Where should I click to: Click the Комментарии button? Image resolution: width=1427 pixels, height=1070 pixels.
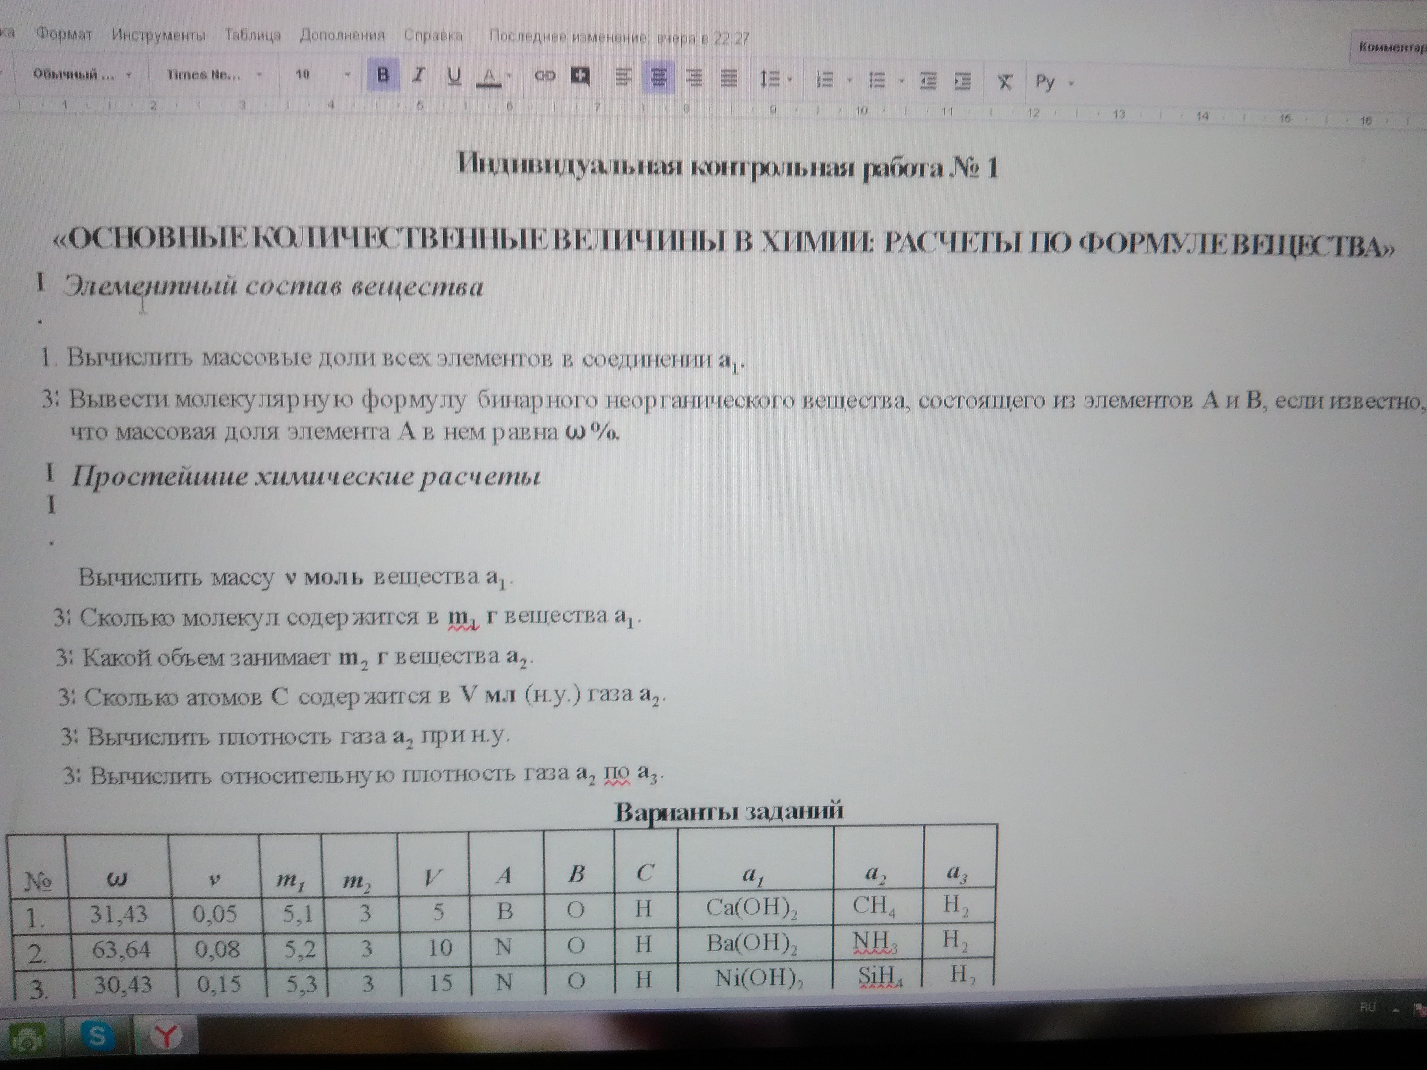(1390, 47)
